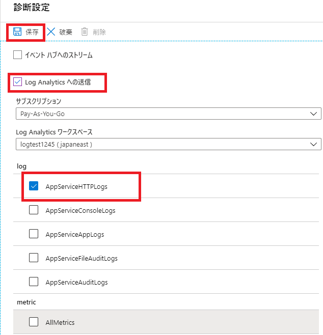
Task: Click the 削除 delete label
Action: (x=99, y=32)
